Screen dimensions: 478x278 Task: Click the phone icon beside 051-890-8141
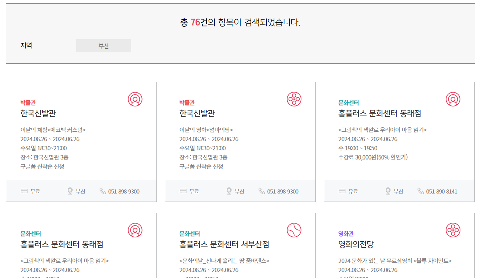[421, 191]
